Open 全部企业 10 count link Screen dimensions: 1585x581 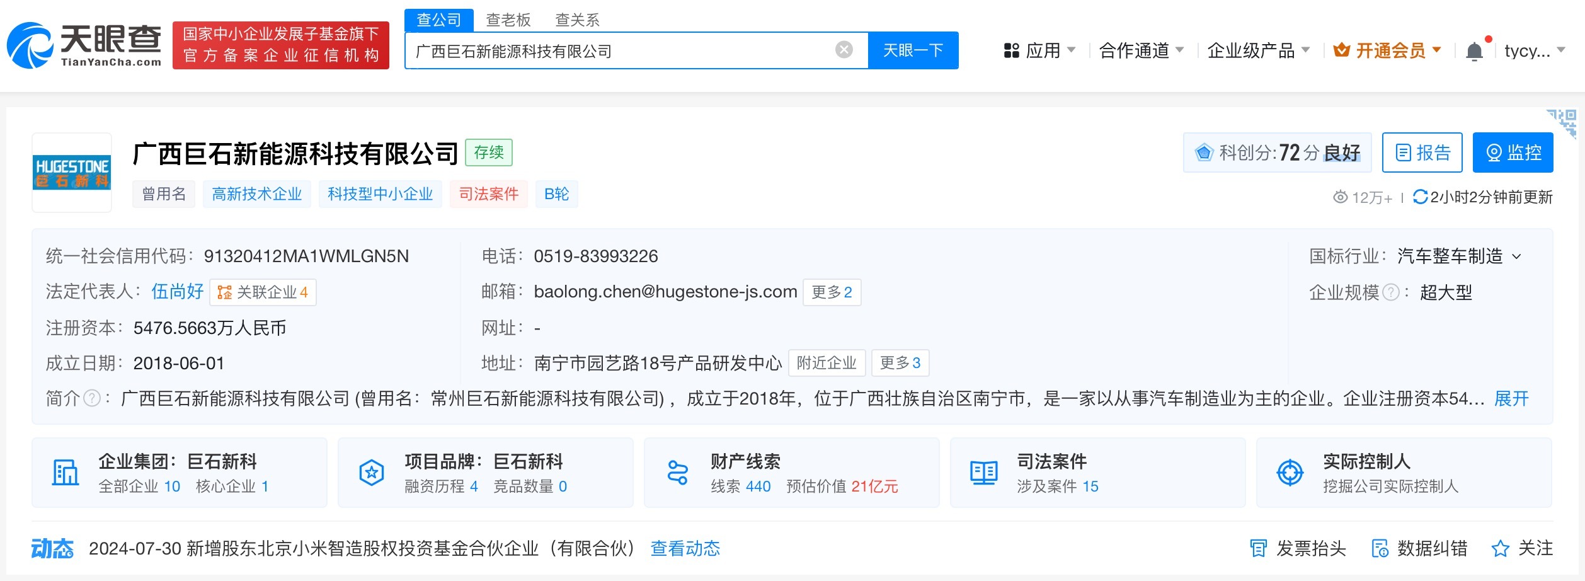tap(139, 486)
